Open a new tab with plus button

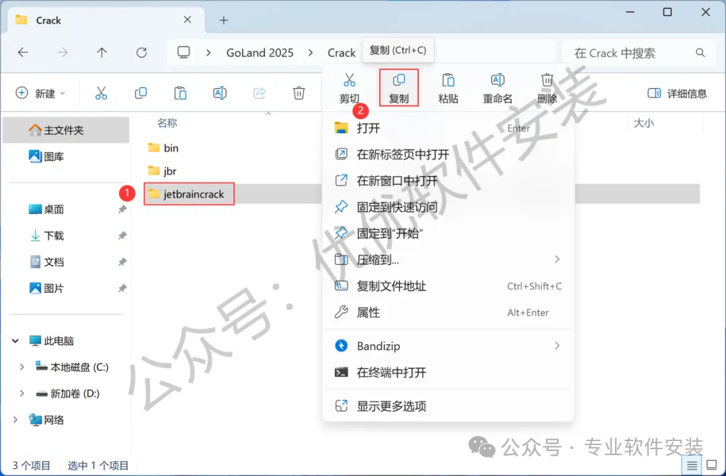tap(224, 20)
